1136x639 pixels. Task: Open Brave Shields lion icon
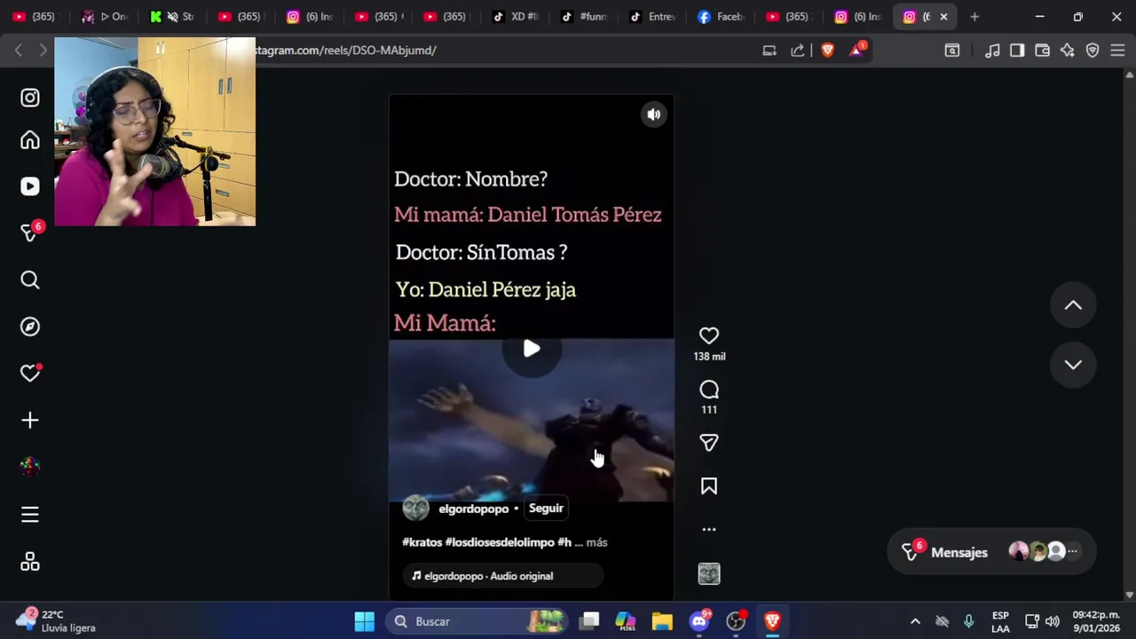828,51
